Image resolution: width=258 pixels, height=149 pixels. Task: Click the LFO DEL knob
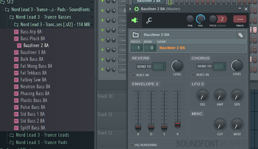202,95
